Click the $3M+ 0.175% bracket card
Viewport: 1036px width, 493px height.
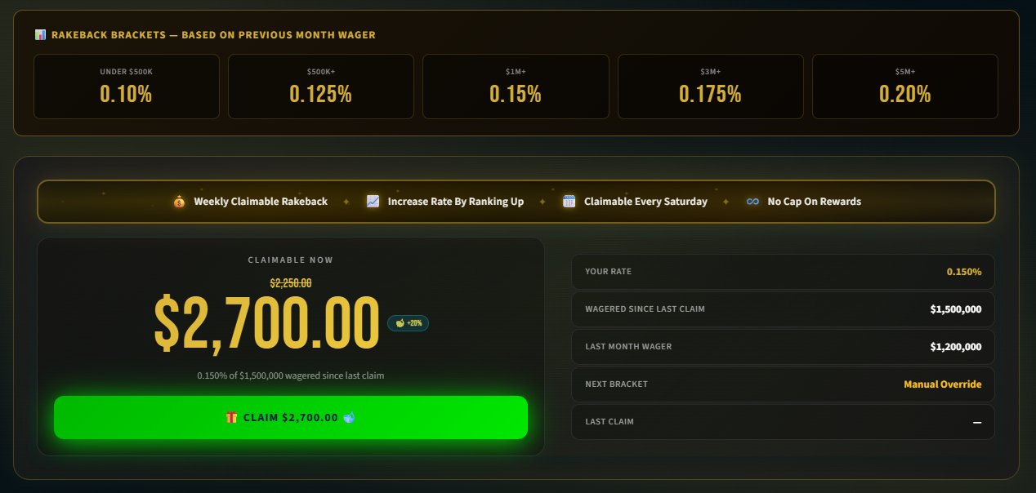710,86
